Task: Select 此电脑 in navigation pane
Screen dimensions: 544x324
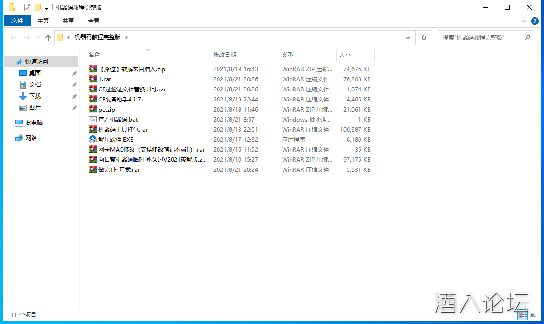Action: (x=34, y=123)
